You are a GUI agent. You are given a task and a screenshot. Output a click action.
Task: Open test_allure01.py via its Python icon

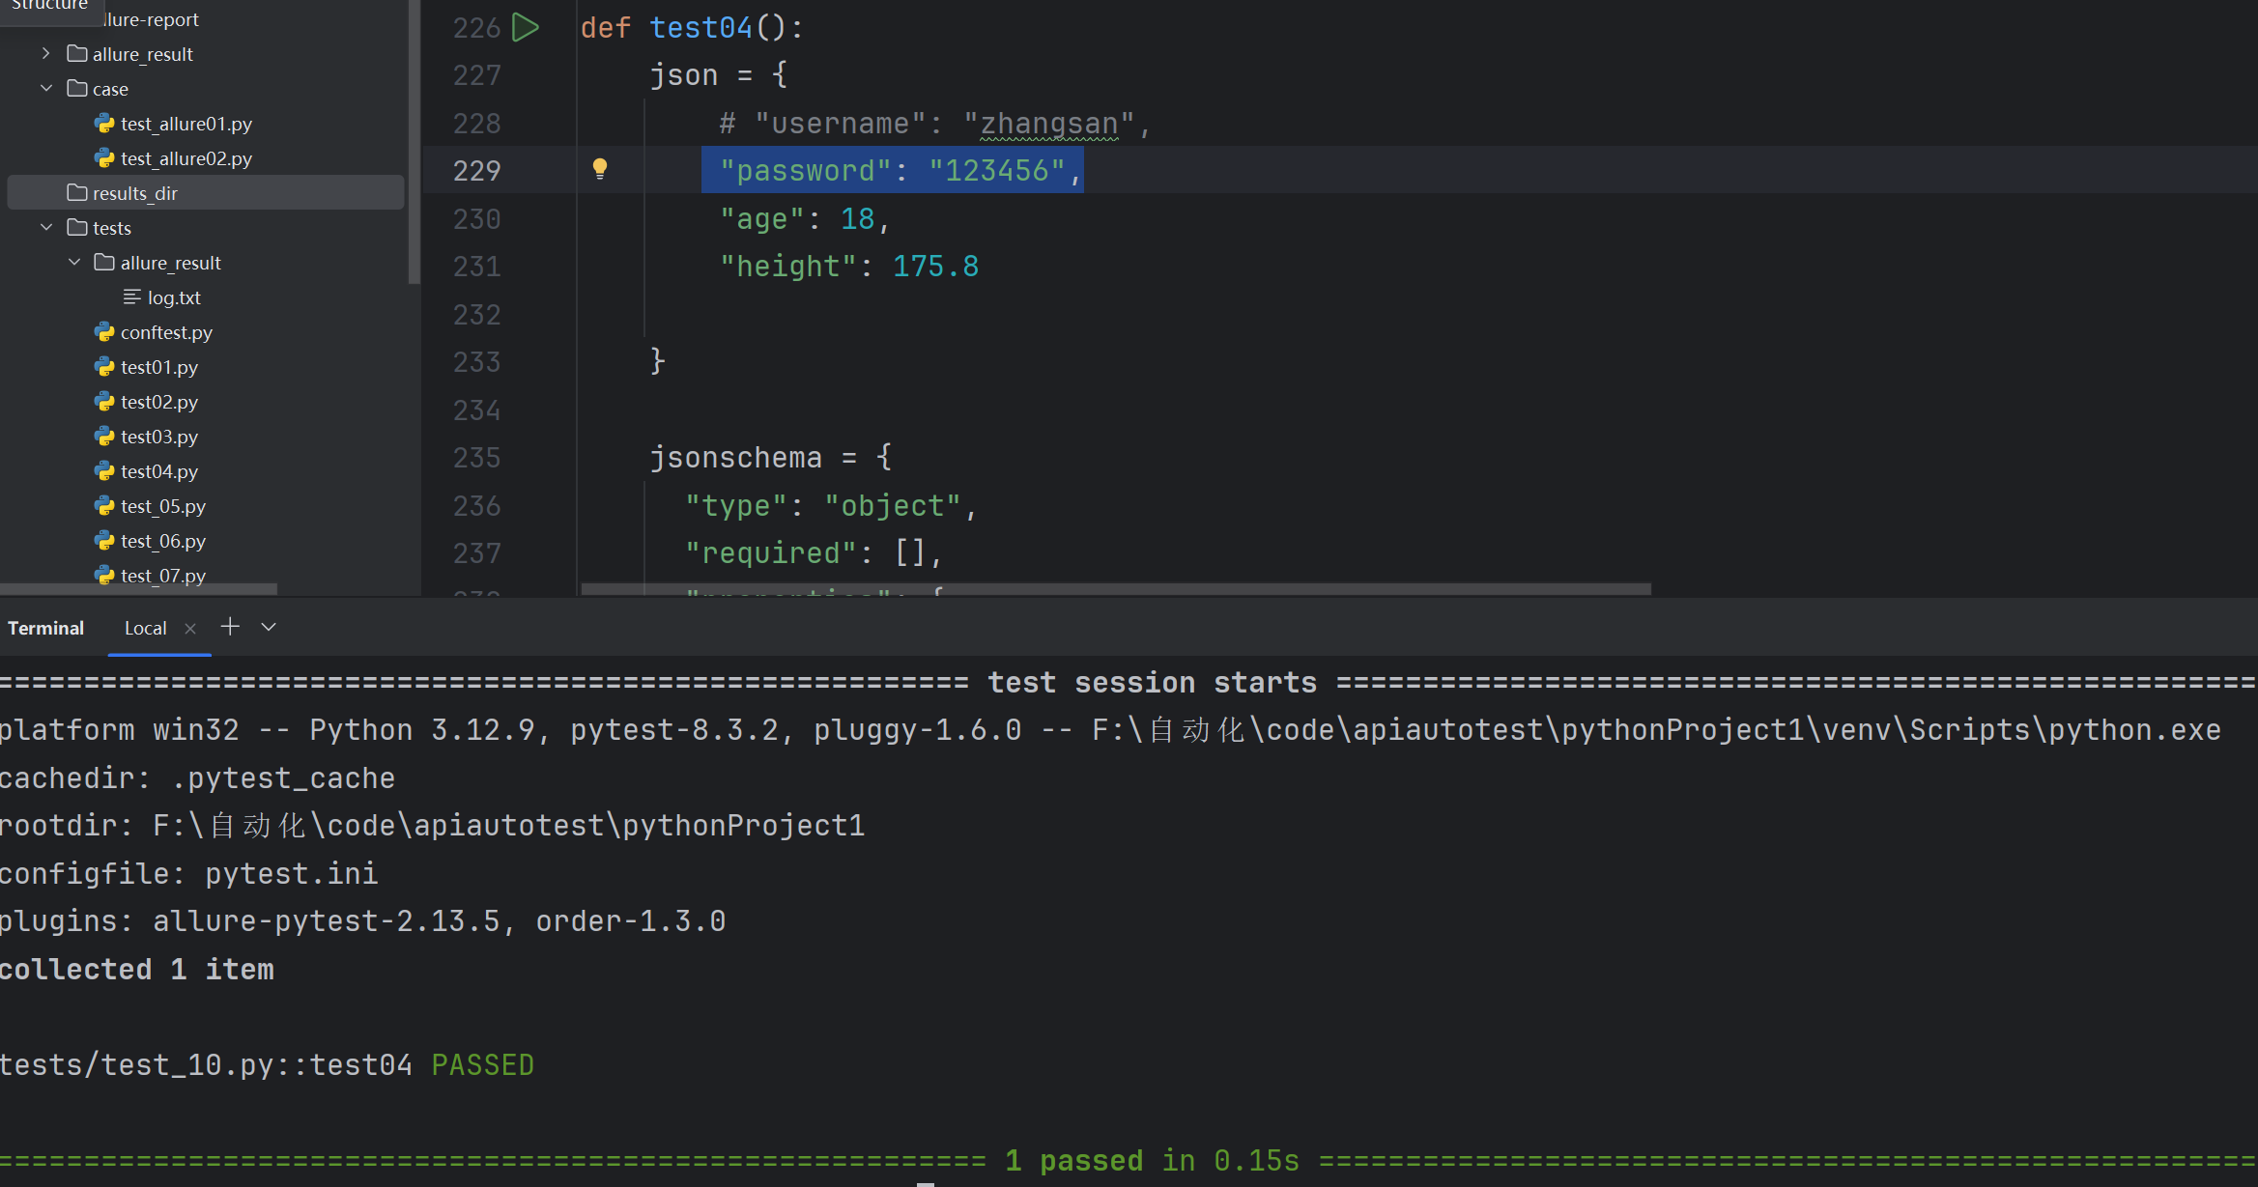(104, 124)
